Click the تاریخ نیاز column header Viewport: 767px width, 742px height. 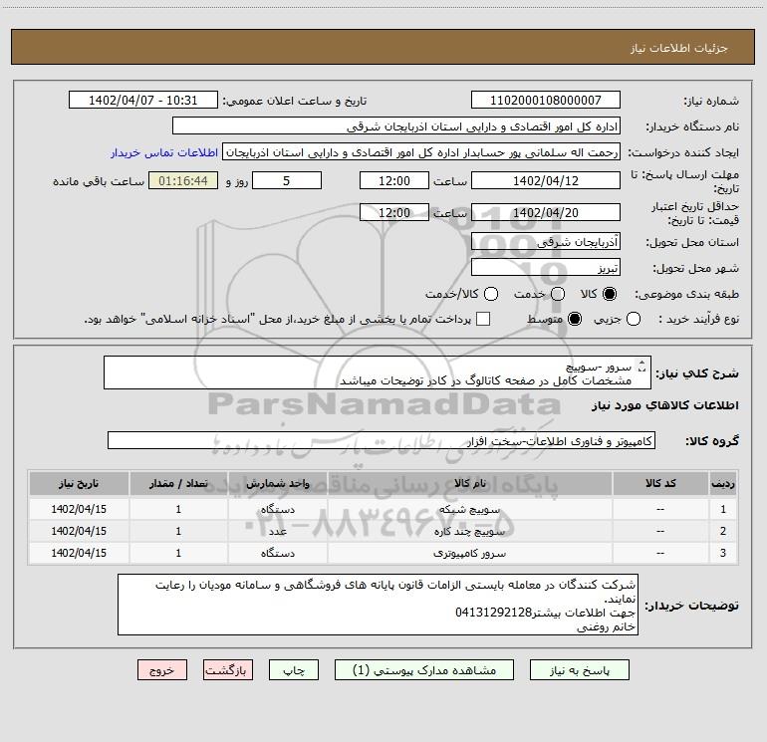coord(79,483)
